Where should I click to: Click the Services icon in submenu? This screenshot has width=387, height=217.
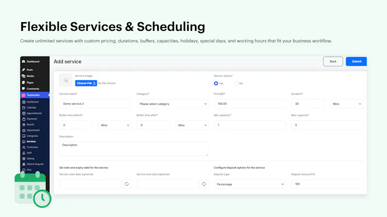point(24,142)
